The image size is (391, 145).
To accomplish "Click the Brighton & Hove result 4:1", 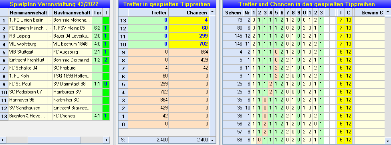I will point(97,116).
